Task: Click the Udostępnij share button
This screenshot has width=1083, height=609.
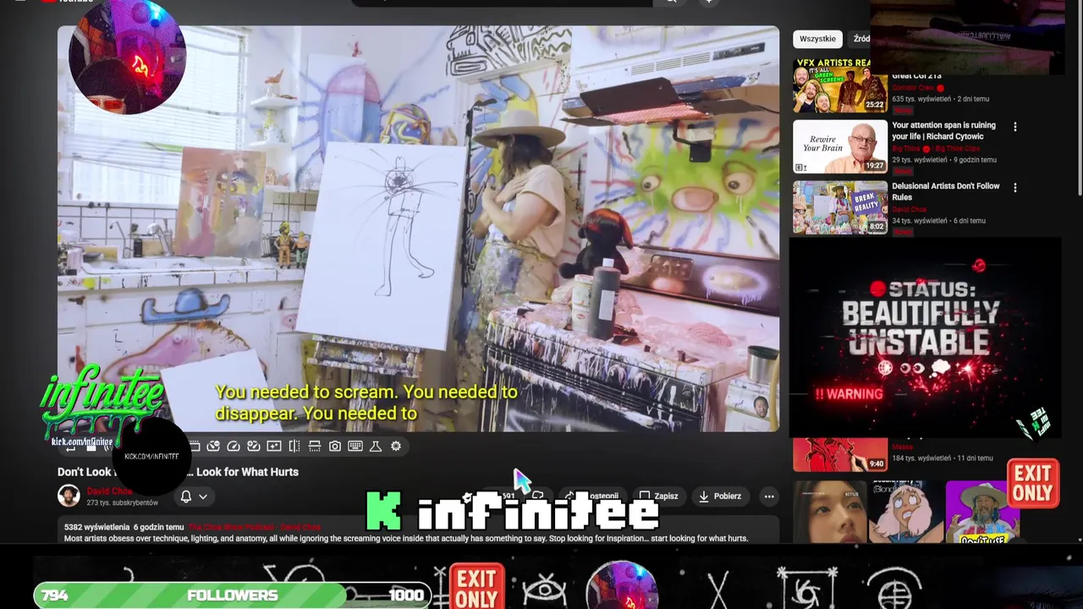Action: click(x=594, y=497)
